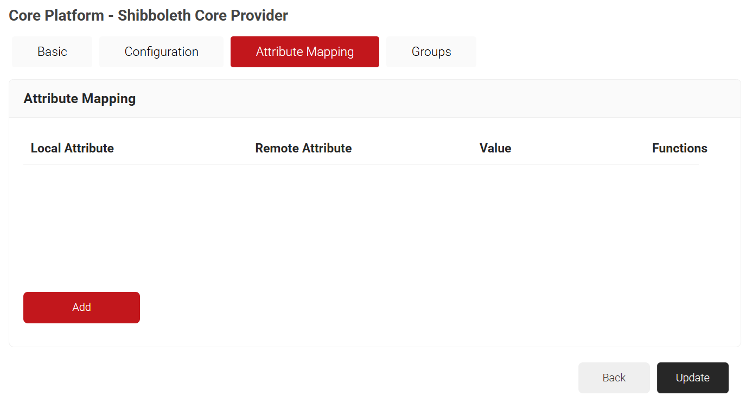The image size is (746, 402).
Task: Click the Attribute Mapping panel heading text
Action: [80, 99]
